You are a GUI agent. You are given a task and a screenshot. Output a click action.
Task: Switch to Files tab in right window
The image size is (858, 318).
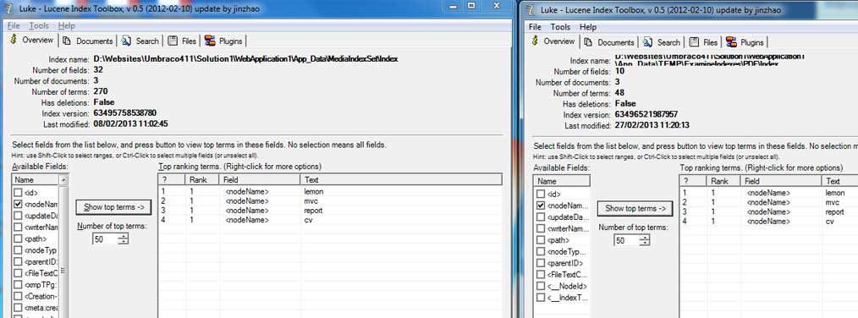(704, 42)
